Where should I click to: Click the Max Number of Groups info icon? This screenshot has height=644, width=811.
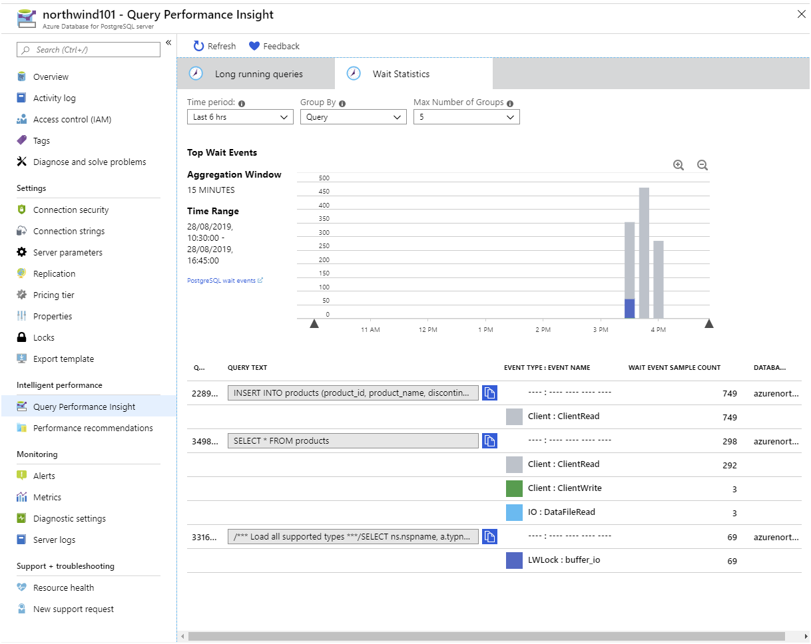[x=510, y=104]
